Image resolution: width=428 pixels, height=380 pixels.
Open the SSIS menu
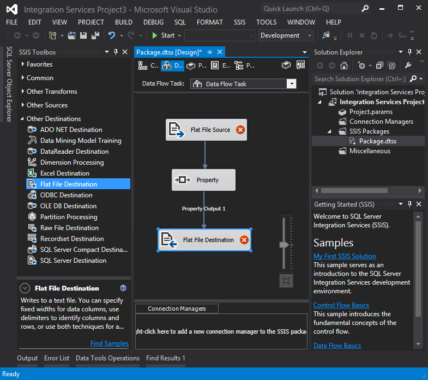point(239,22)
